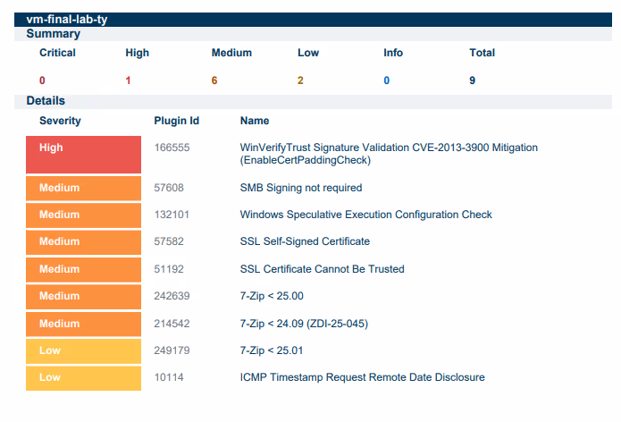Screen dimensions: 621x422
Task: Open plugin ID 51192
Action: tap(169, 269)
